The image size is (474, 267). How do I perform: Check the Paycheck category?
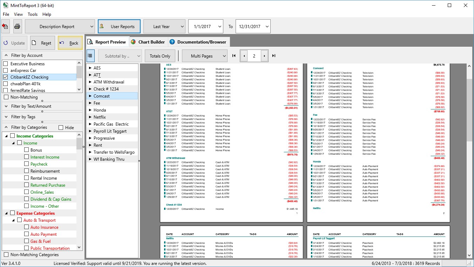tap(27, 164)
